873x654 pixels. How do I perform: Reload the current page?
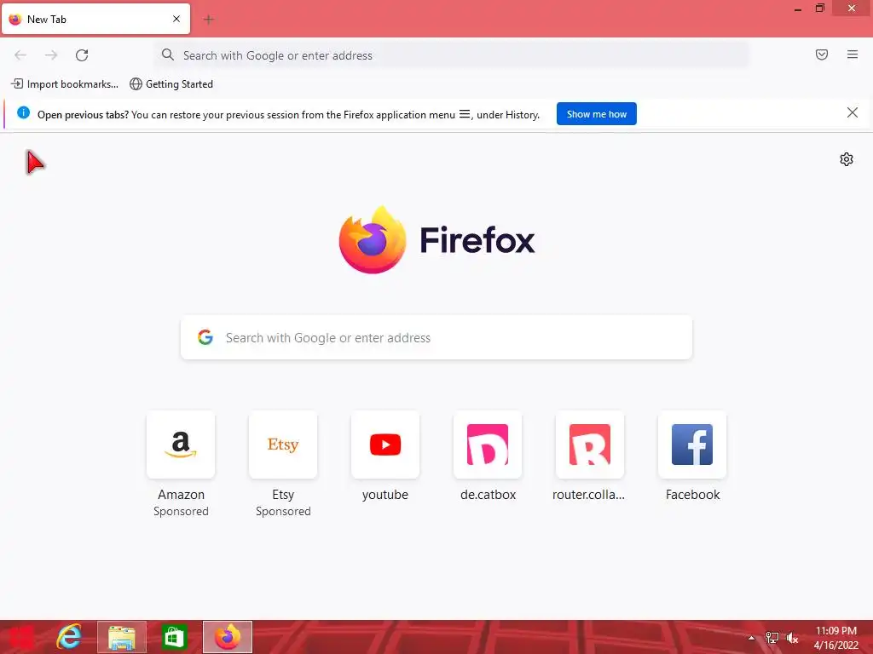pyautogui.click(x=82, y=55)
